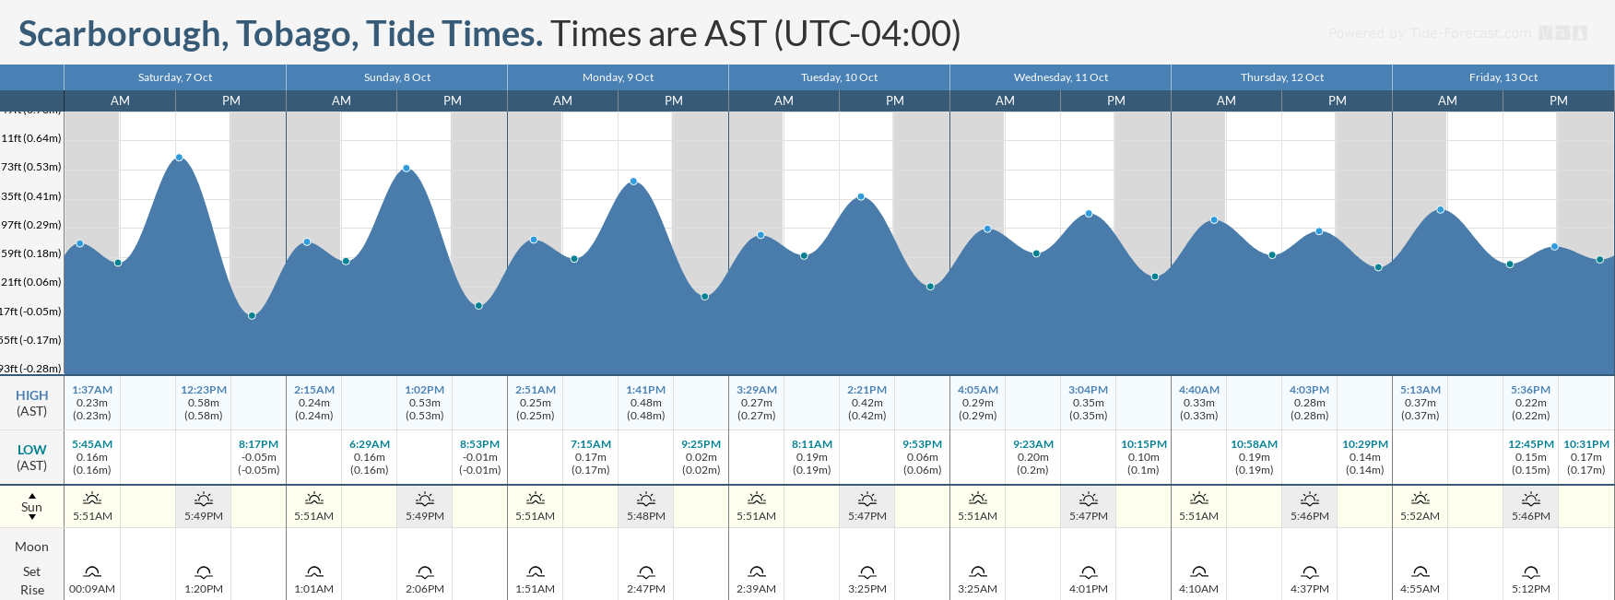Click the 12:23PM 0.58m high tide cell
This screenshot has height=600, width=1615.
point(204,403)
